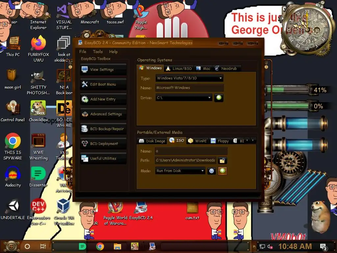Select the WinPE media tab
337x253 pixels.
197,141
